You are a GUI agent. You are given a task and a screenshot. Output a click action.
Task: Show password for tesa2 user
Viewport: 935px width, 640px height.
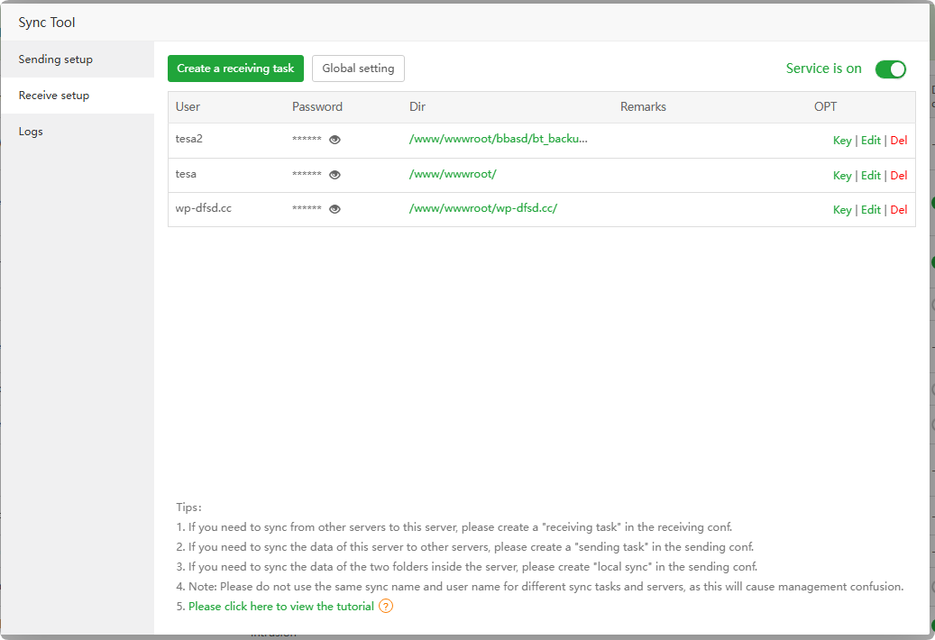pos(335,140)
